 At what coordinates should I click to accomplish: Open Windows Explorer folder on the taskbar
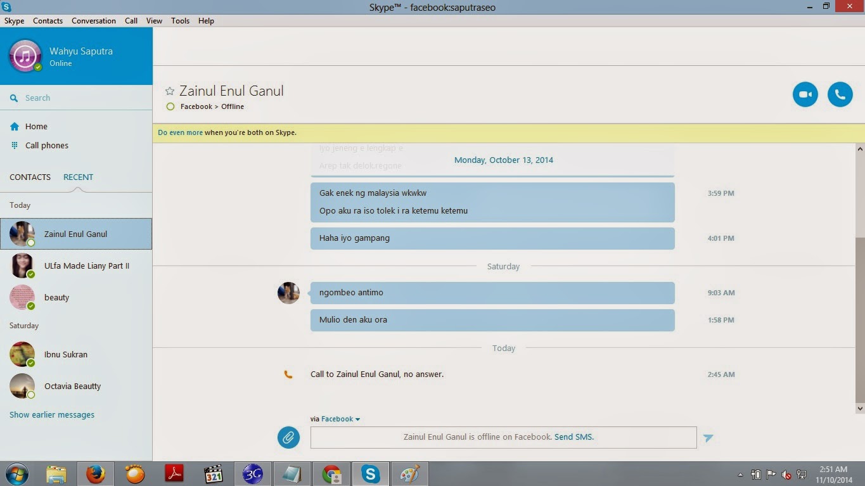click(56, 474)
